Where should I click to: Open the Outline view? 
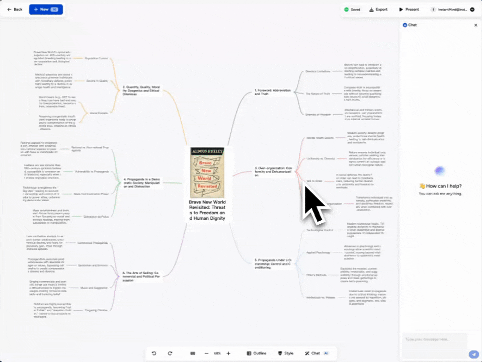click(257, 353)
